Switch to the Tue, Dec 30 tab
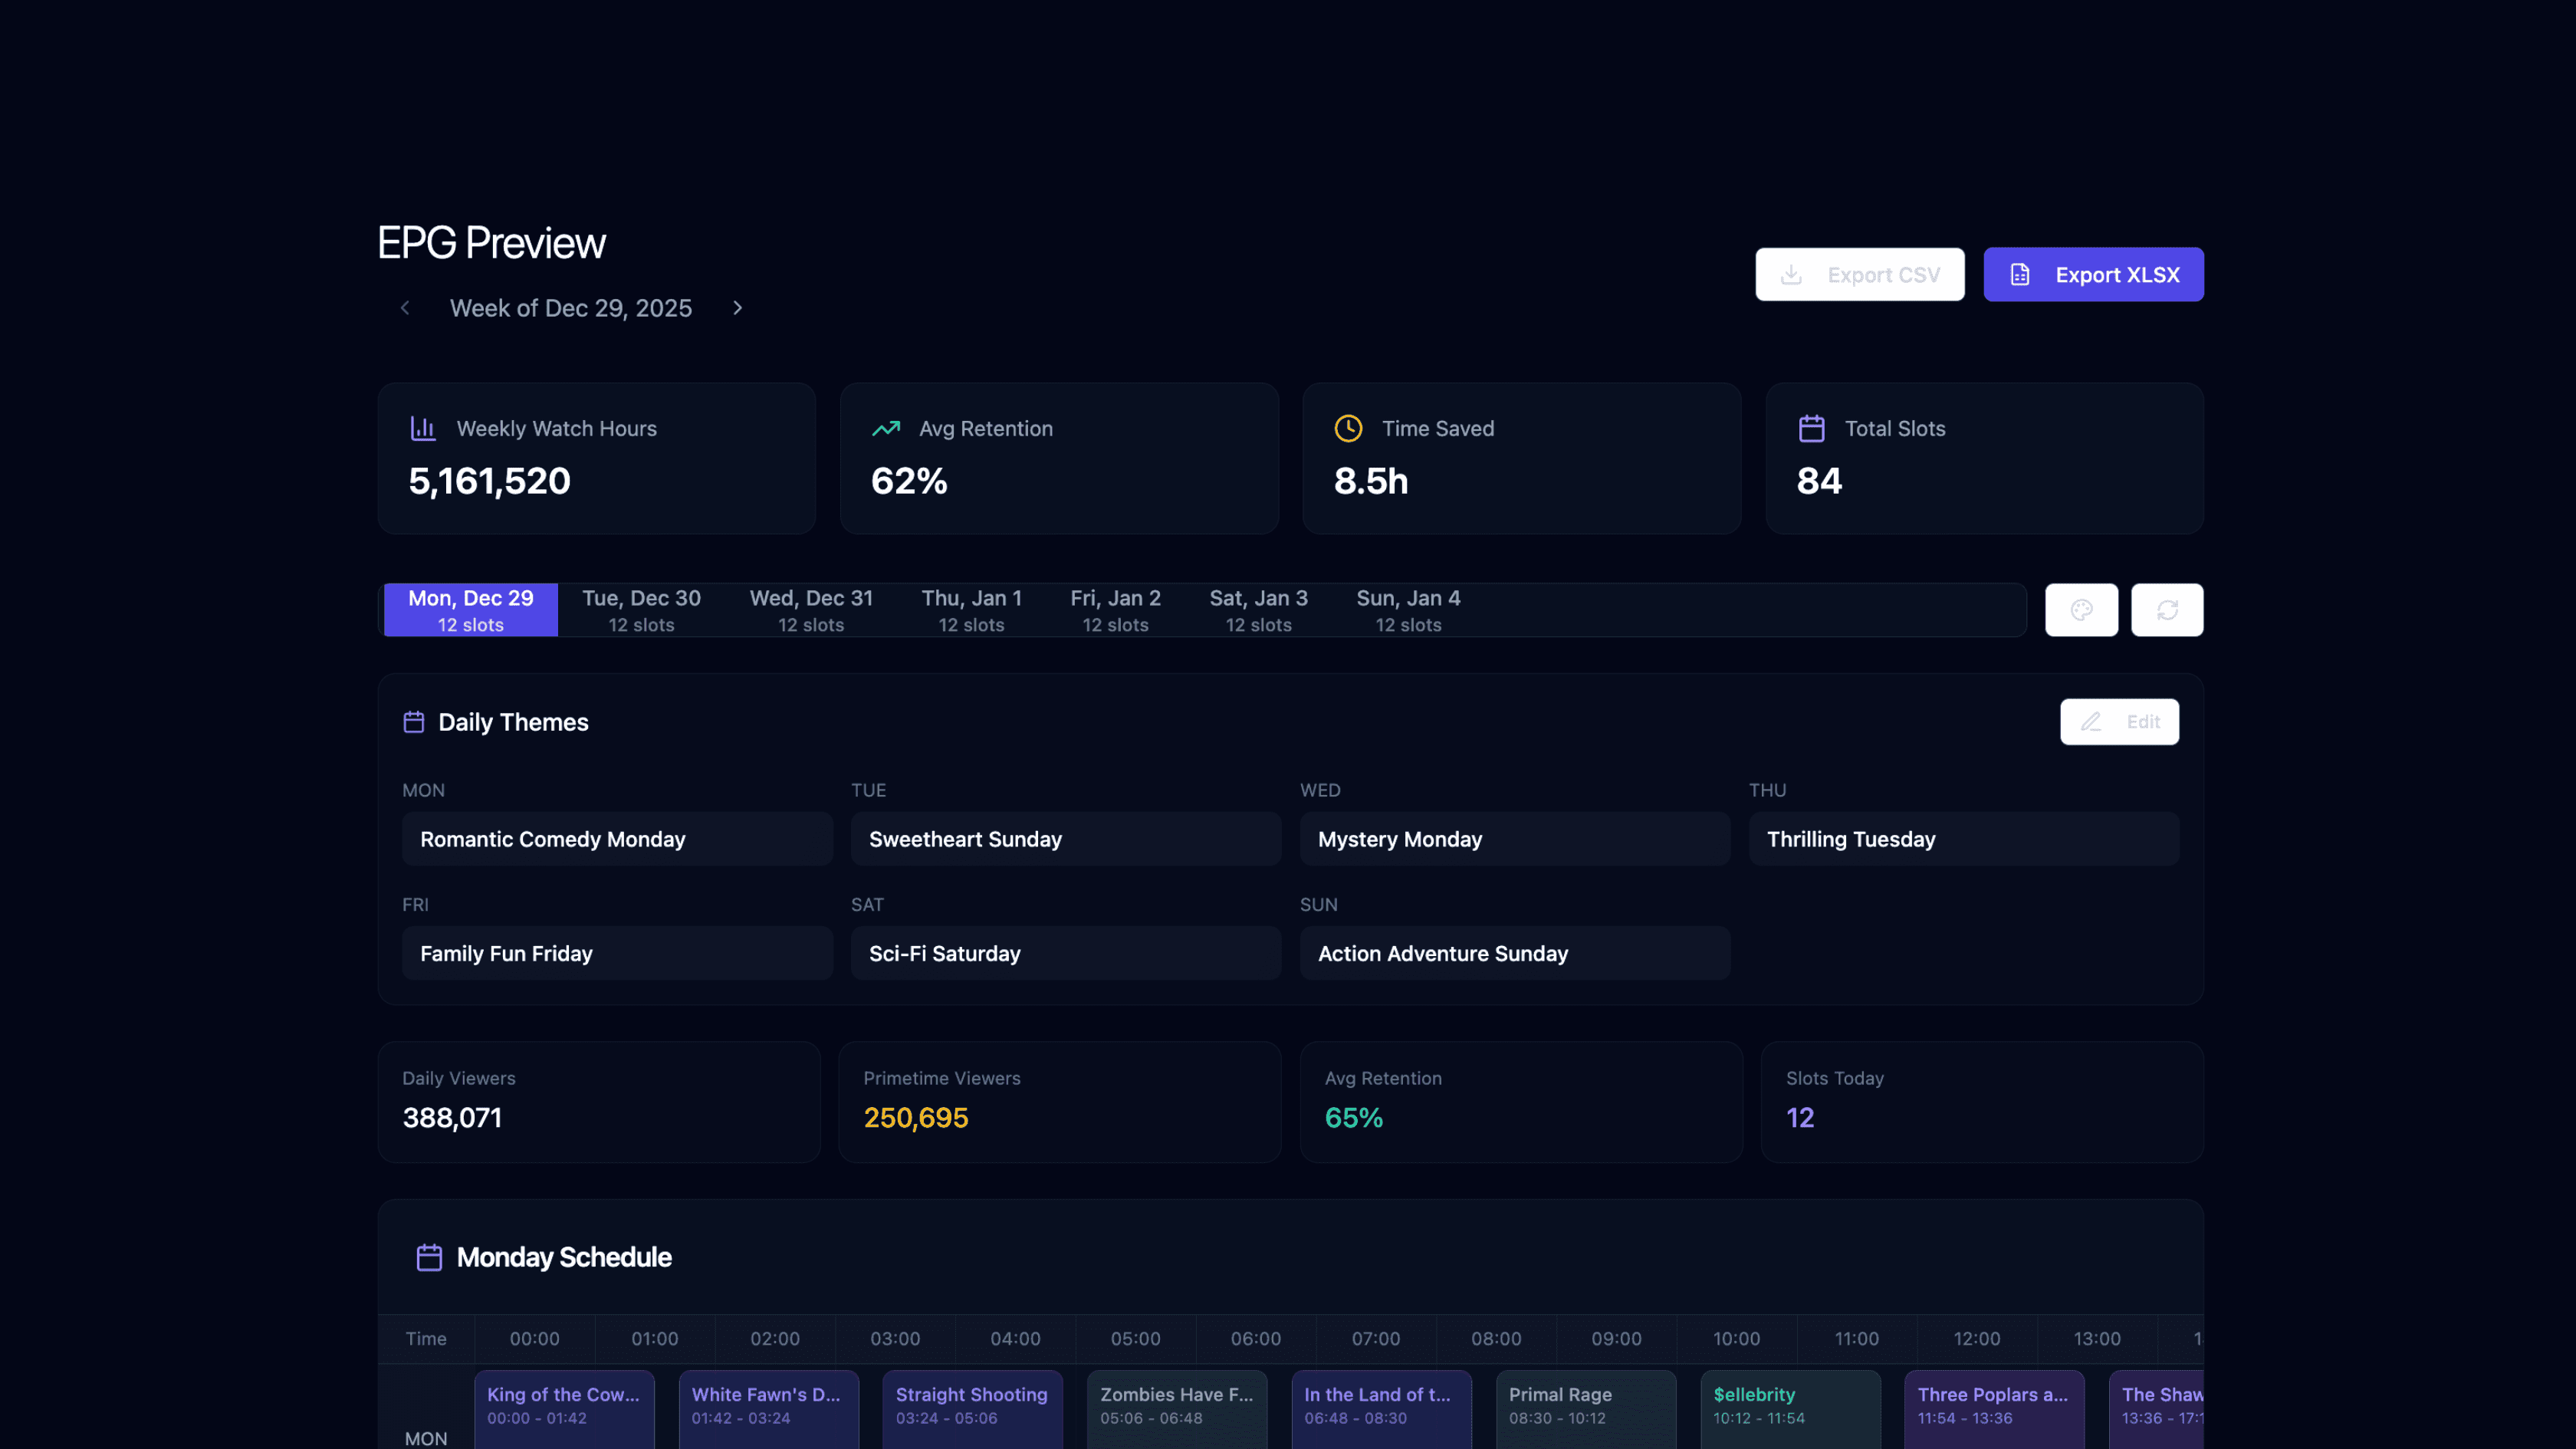 (641, 610)
